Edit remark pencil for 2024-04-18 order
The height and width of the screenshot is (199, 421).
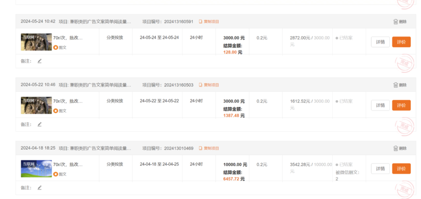tap(39, 188)
